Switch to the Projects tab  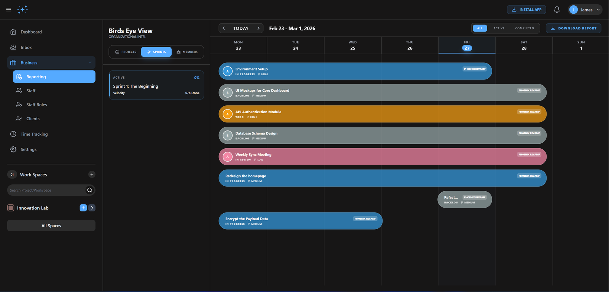tap(126, 52)
